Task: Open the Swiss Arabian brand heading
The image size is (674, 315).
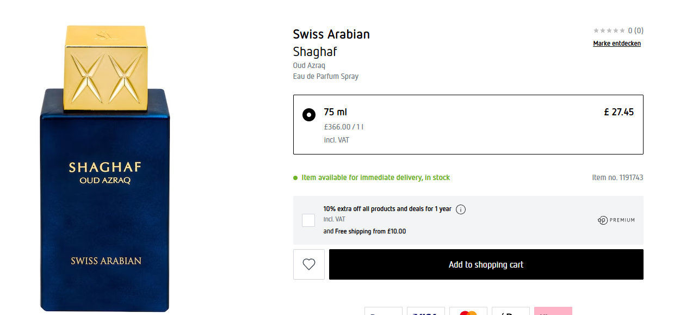Action: 331,34
